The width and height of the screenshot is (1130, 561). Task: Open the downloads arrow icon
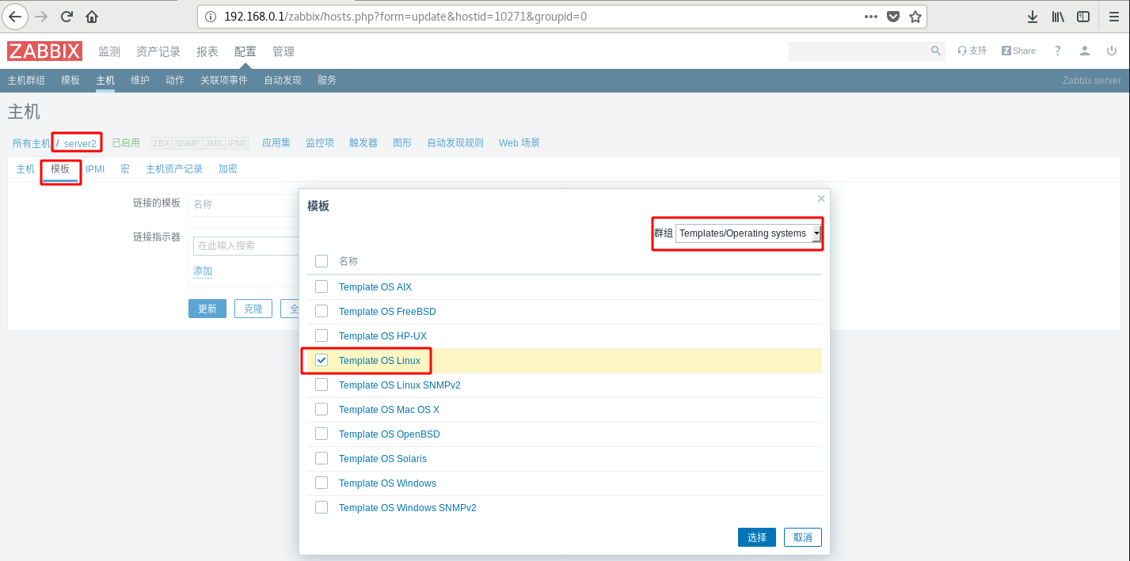[x=1033, y=17]
